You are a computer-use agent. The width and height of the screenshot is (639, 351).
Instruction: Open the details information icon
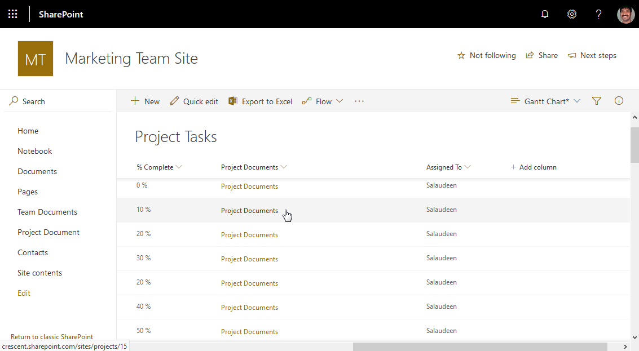619,101
